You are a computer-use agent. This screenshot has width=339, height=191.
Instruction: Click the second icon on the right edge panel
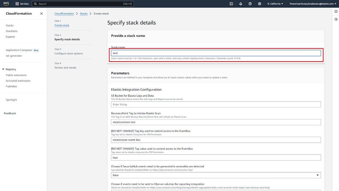[x=336, y=19]
